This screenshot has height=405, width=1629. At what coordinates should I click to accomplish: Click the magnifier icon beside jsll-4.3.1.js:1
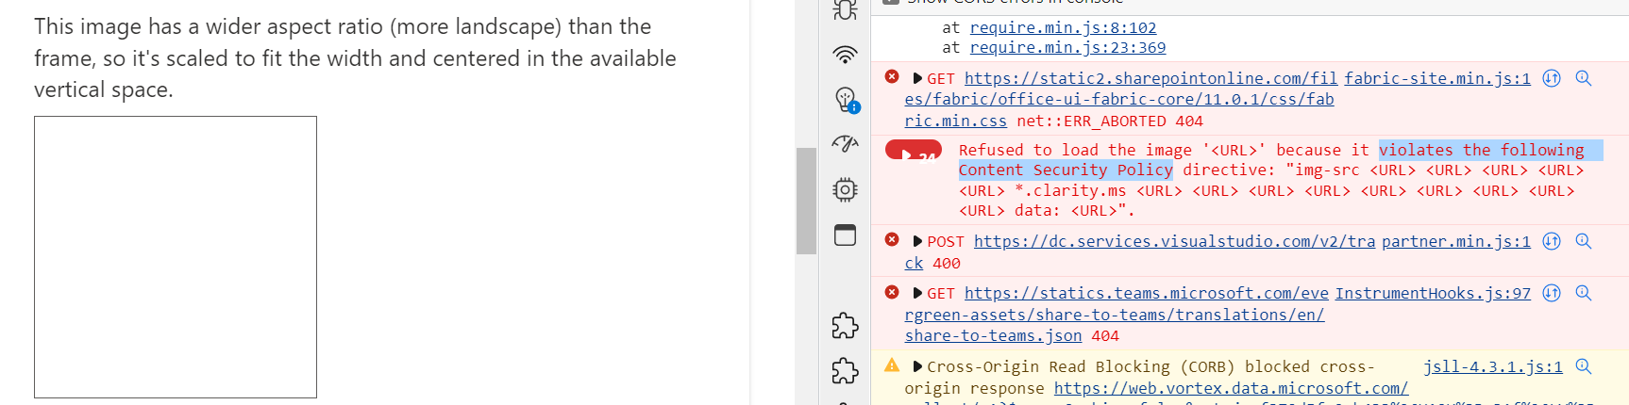coord(1584,366)
